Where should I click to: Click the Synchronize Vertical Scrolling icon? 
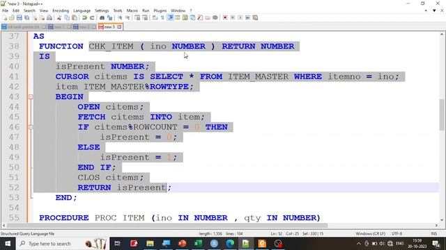pos(137,17)
